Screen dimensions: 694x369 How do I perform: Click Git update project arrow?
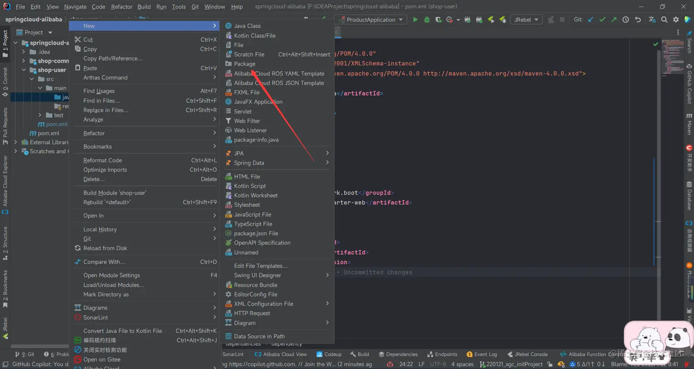tap(591, 20)
